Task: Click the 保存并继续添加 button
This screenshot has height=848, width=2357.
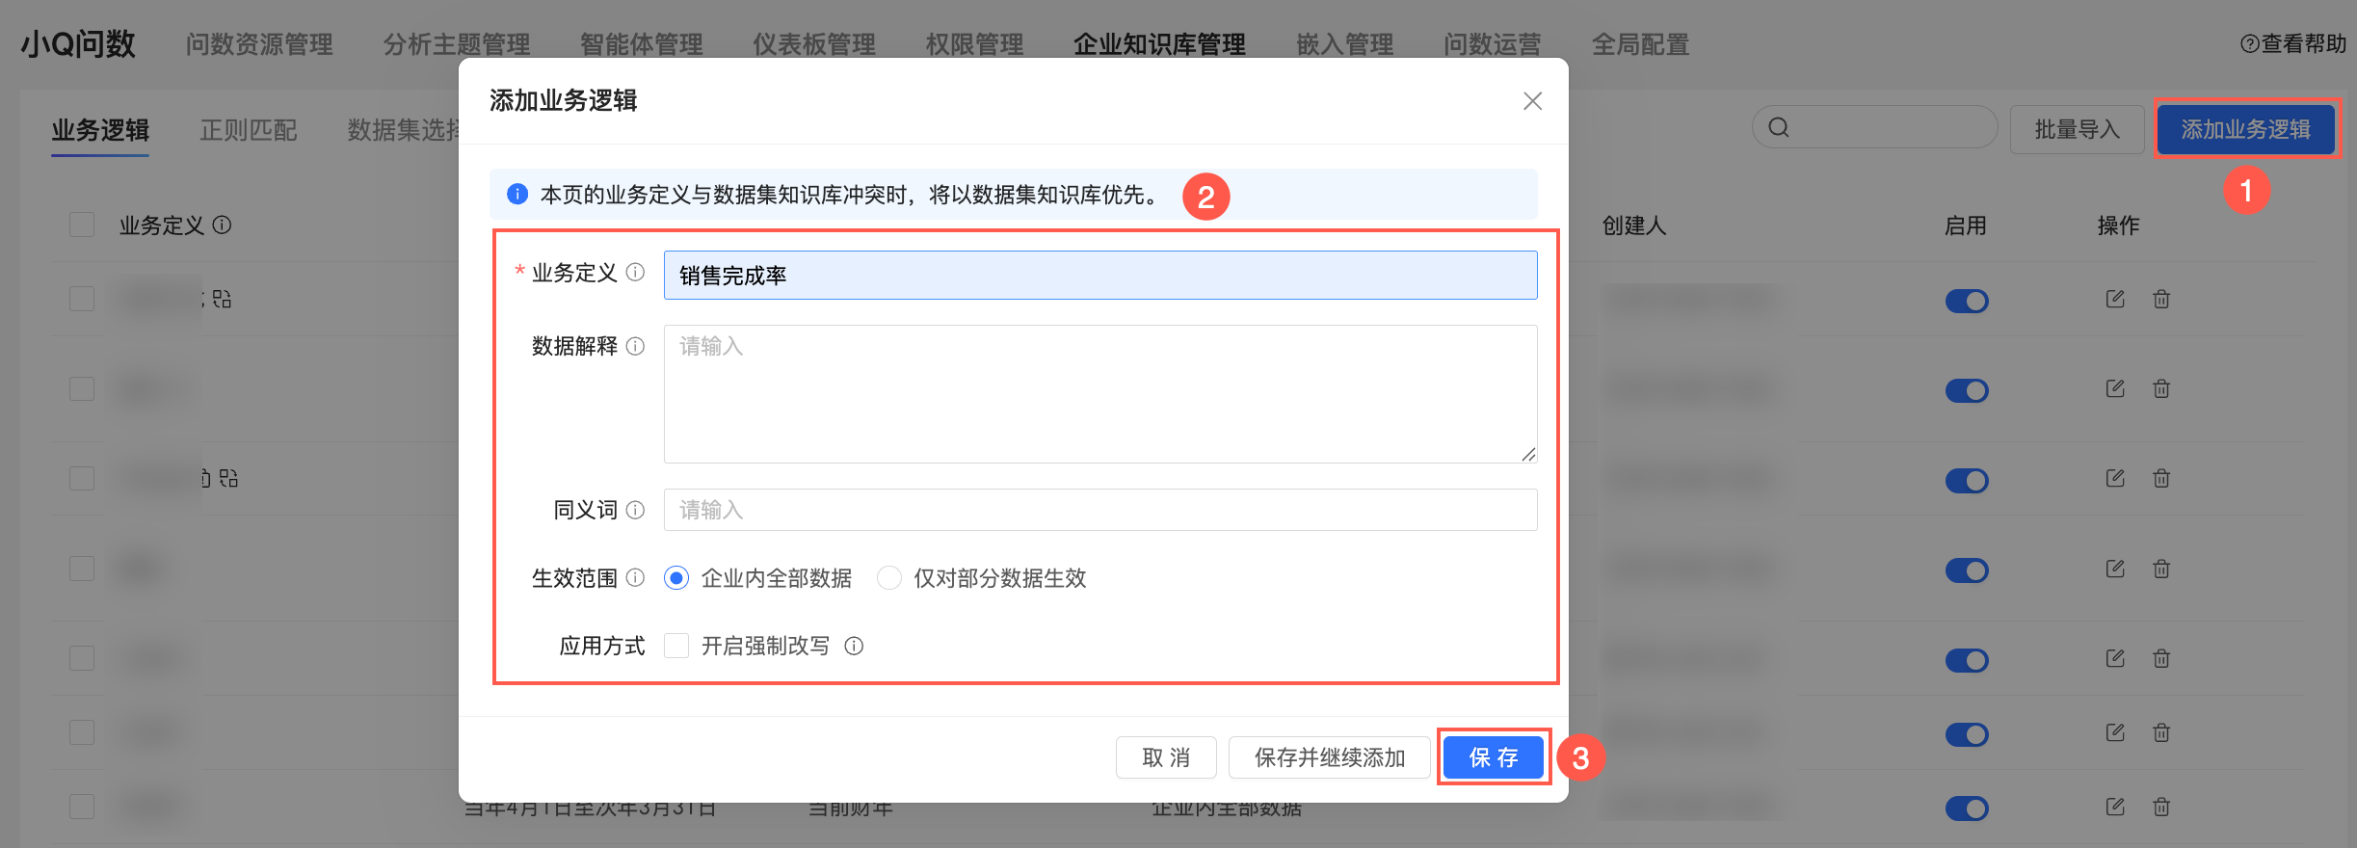Action: (x=1330, y=757)
